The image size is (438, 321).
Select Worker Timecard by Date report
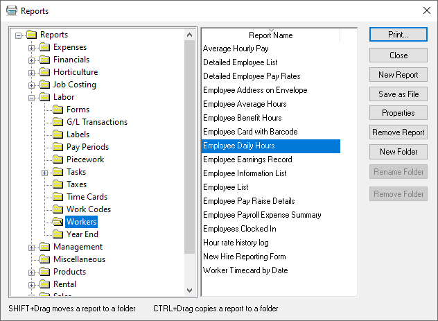(x=245, y=270)
